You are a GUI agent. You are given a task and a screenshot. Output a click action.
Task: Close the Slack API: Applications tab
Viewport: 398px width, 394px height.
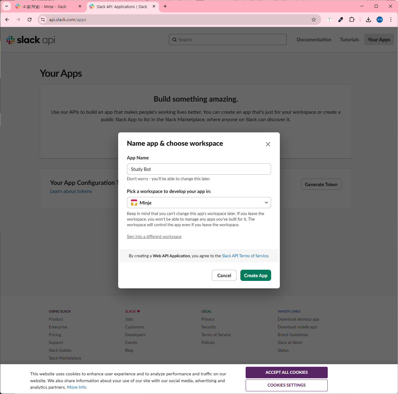(x=154, y=6)
